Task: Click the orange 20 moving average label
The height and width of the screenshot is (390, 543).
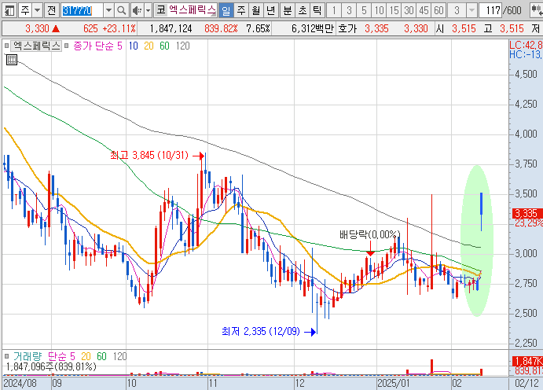Action: [149, 46]
